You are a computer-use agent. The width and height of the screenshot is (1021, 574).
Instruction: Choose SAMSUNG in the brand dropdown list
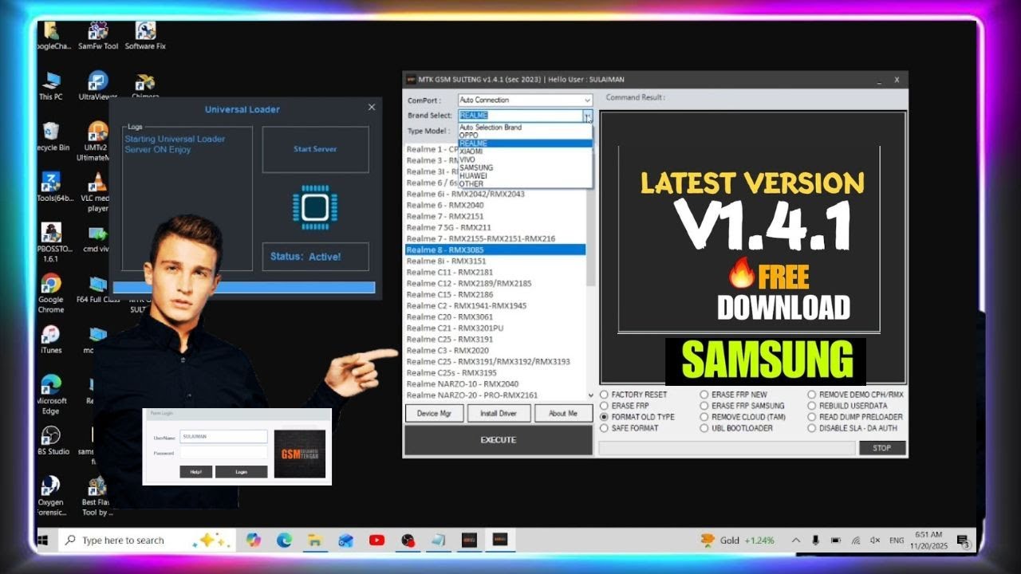click(525, 167)
